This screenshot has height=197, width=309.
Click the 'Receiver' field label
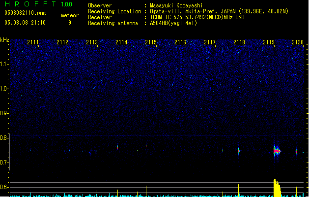coord(100,17)
